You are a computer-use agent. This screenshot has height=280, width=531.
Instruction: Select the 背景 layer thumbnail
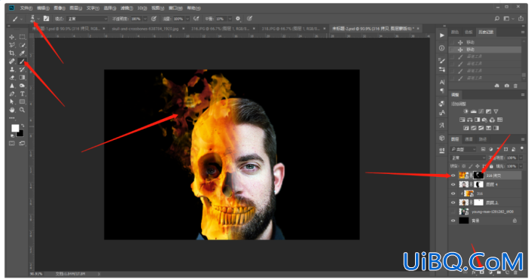point(464,221)
